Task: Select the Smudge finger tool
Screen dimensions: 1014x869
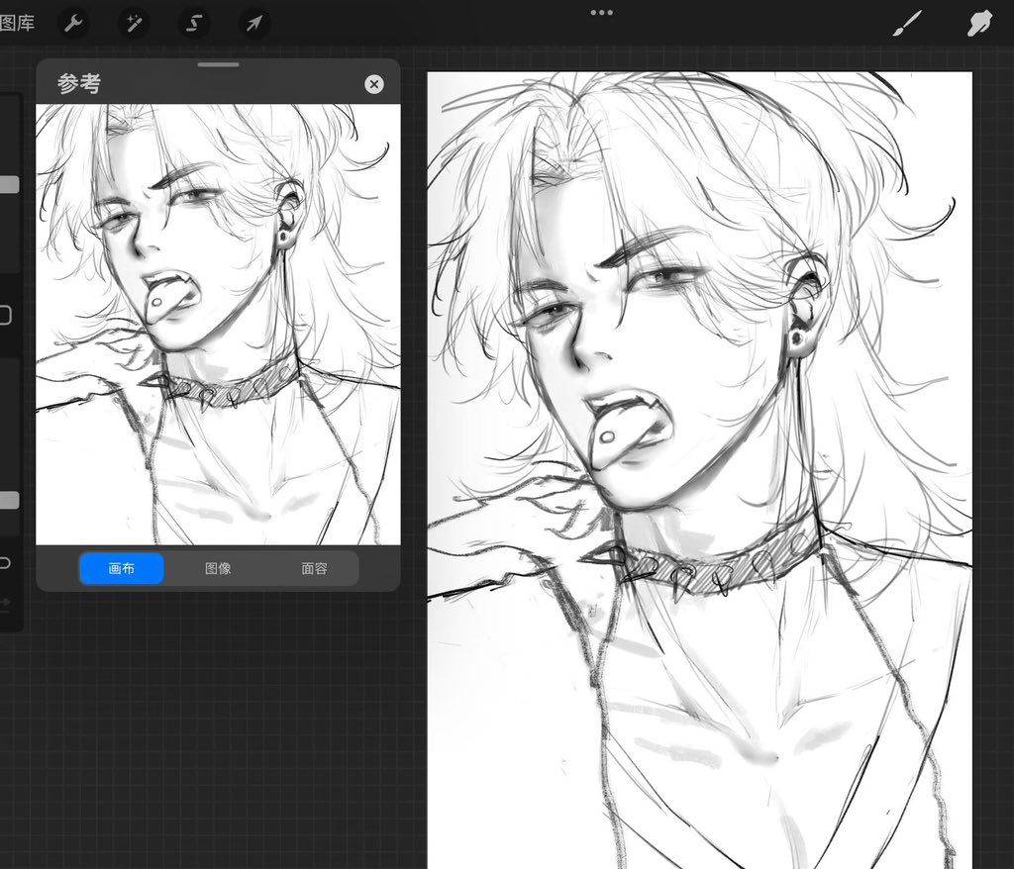Action: pos(979,24)
